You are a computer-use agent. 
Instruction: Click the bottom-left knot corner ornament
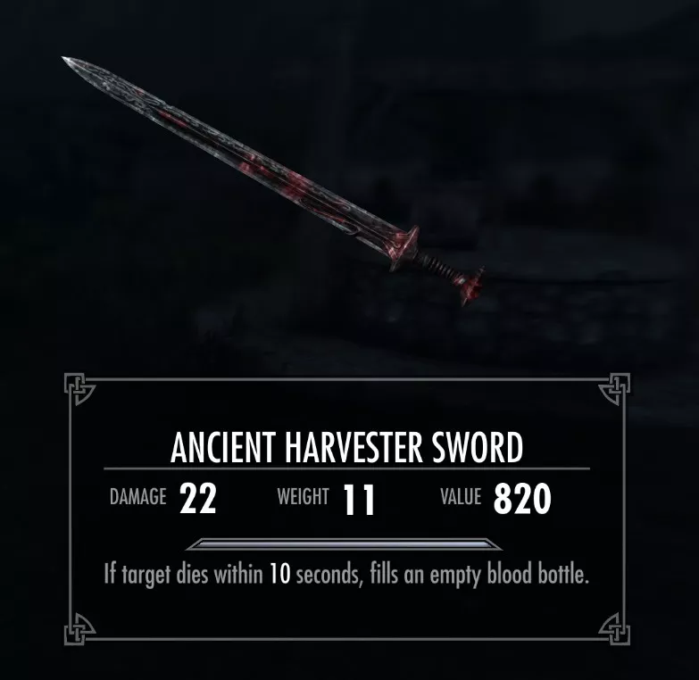(x=79, y=629)
